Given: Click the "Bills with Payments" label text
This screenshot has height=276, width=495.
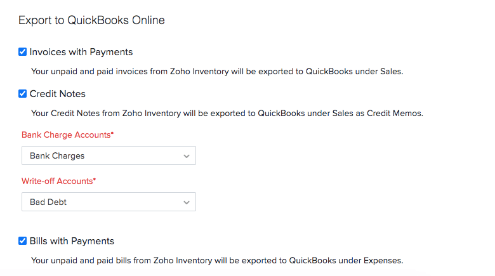Looking at the screenshot, I should pos(72,241).
